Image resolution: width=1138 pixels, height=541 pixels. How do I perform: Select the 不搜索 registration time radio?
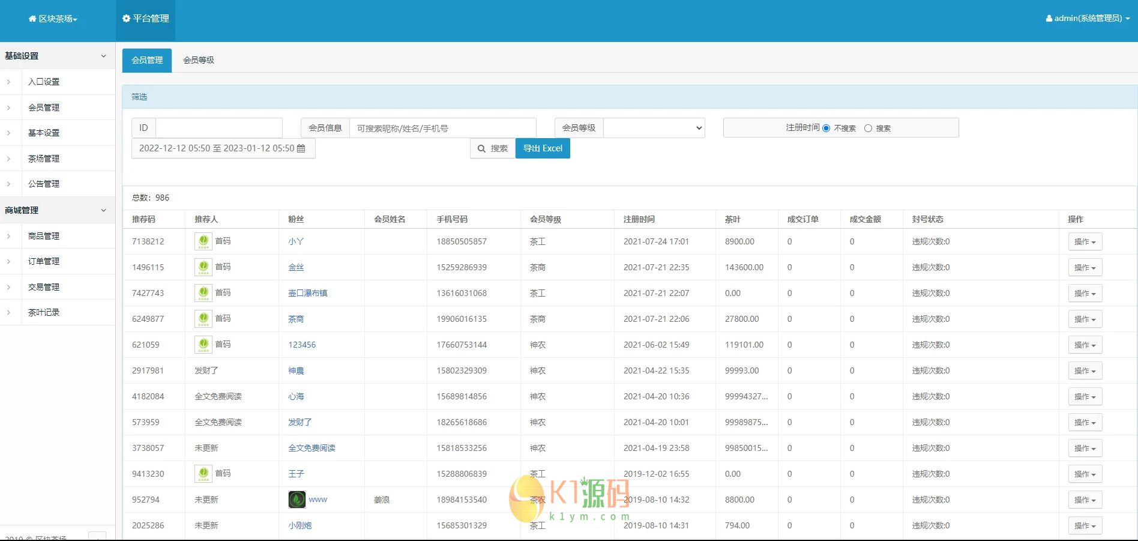(x=826, y=128)
